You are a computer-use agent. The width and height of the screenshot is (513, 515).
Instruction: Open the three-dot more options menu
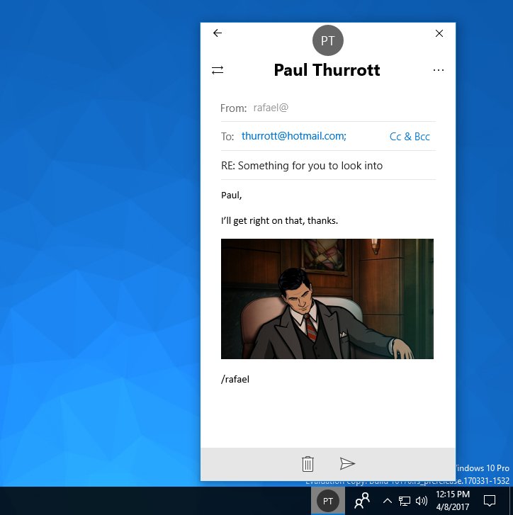439,70
